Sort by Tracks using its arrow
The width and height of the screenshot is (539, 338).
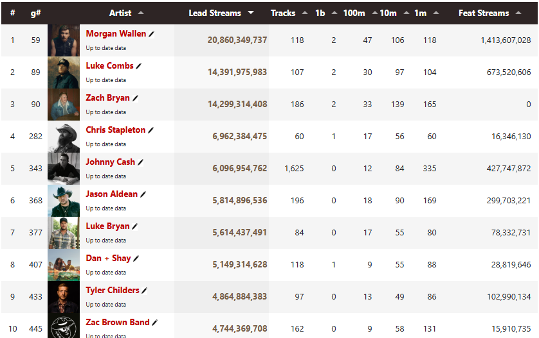click(305, 13)
